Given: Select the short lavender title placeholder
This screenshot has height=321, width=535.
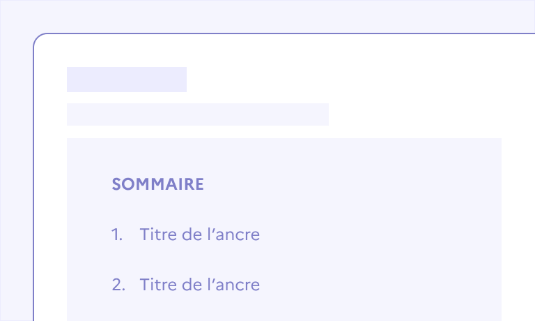Looking at the screenshot, I should (x=127, y=80).
